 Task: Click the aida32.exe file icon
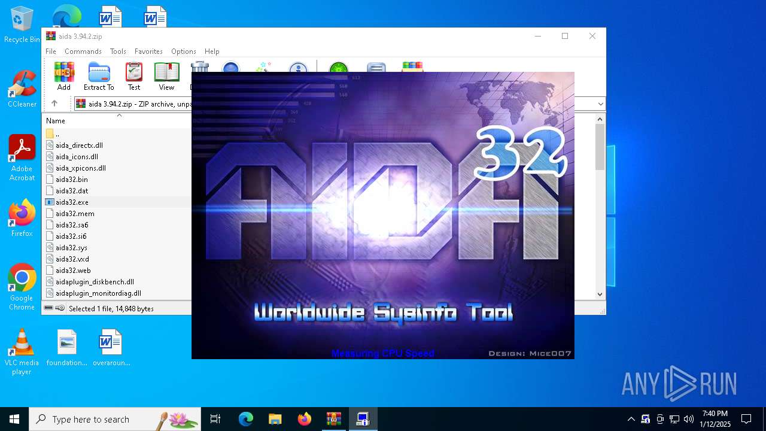(50, 202)
